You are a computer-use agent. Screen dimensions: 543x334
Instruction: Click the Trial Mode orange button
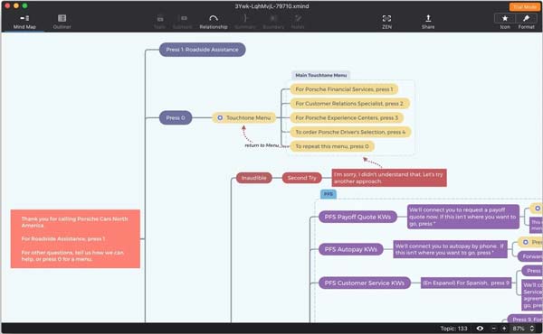(x=525, y=6)
